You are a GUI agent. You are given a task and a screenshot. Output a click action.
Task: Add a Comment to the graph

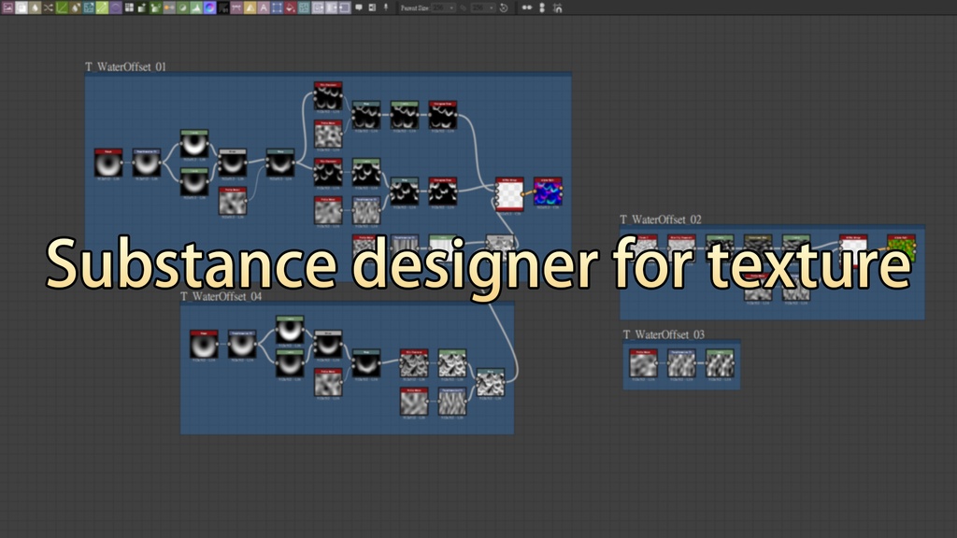click(x=359, y=7)
